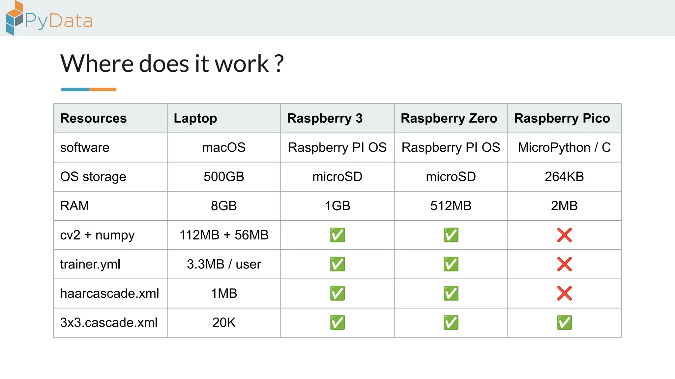Click the red X in the haarcascade.xml row
This screenshot has height=379, width=675.
[x=564, y=293]
